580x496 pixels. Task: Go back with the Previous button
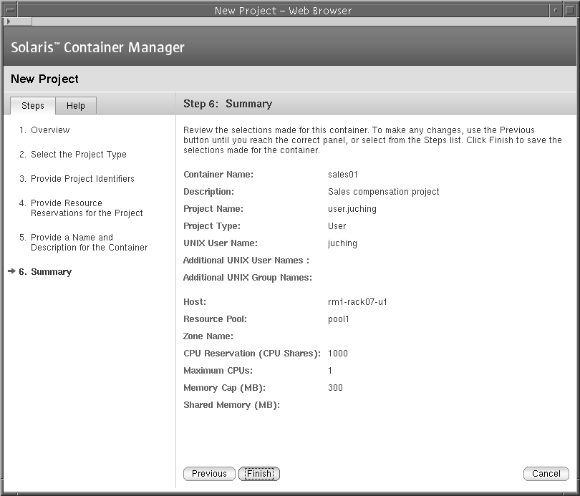tap(209, 474)
